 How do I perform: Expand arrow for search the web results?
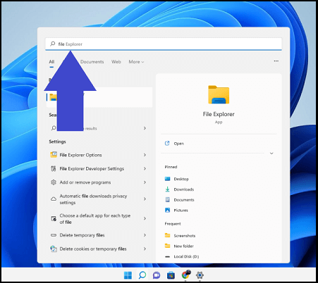point(145,128)
